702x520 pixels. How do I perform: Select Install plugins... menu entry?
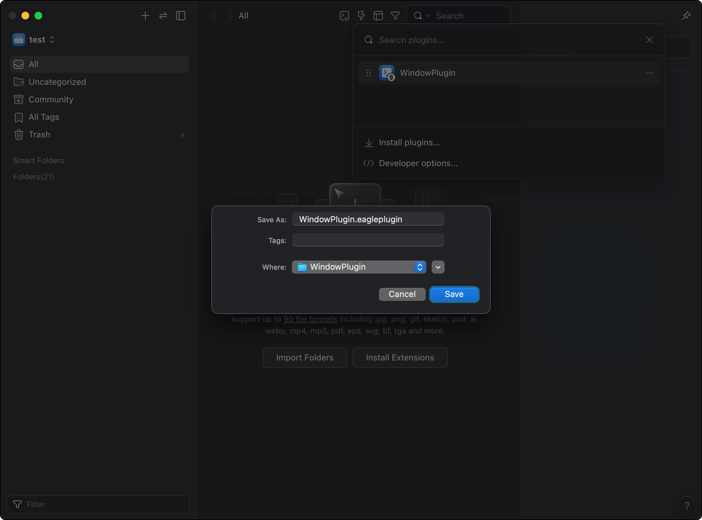[x=409, y=142]
